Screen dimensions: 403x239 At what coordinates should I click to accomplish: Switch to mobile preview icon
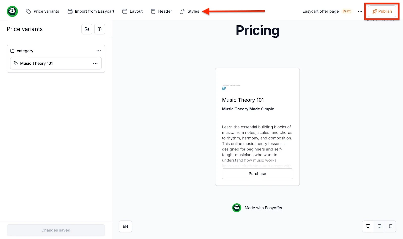(391, 226)
